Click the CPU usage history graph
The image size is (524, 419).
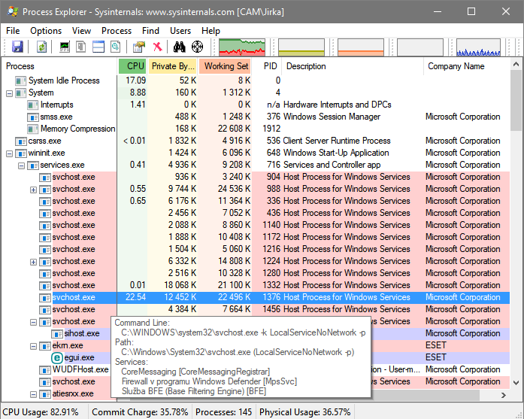pos(241,47)
